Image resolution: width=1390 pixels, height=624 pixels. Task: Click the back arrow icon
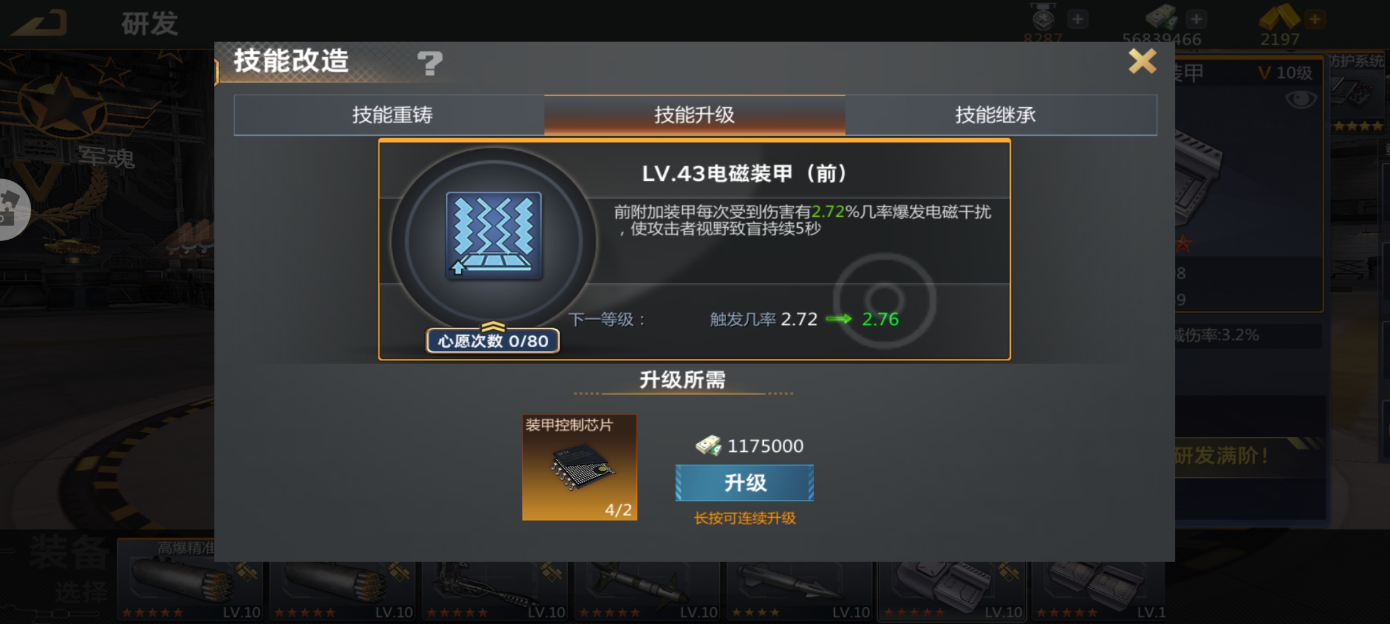[39, 23]
